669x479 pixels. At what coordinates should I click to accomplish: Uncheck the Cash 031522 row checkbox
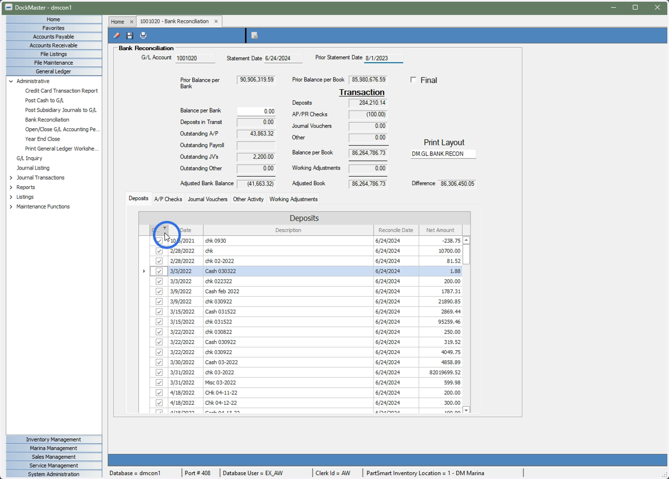[159, 312]
